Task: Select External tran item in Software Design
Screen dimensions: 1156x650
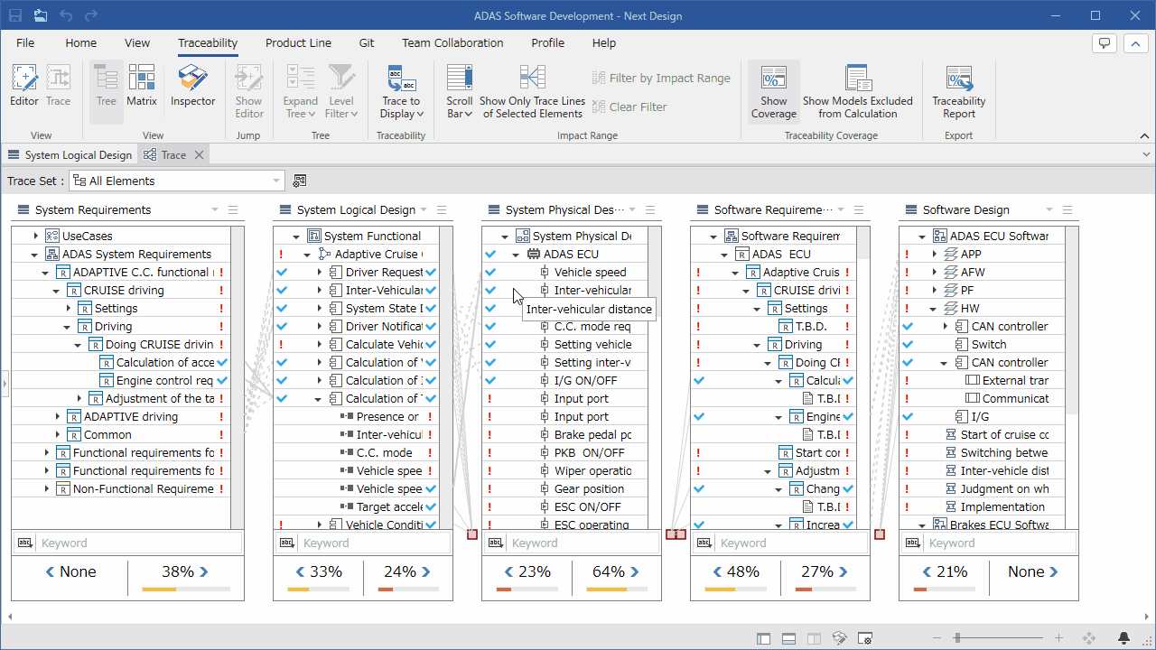Action: click(x=1015, y=381)
